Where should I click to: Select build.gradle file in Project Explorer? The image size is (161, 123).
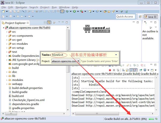pyautogui.click(x=20, y=92)
